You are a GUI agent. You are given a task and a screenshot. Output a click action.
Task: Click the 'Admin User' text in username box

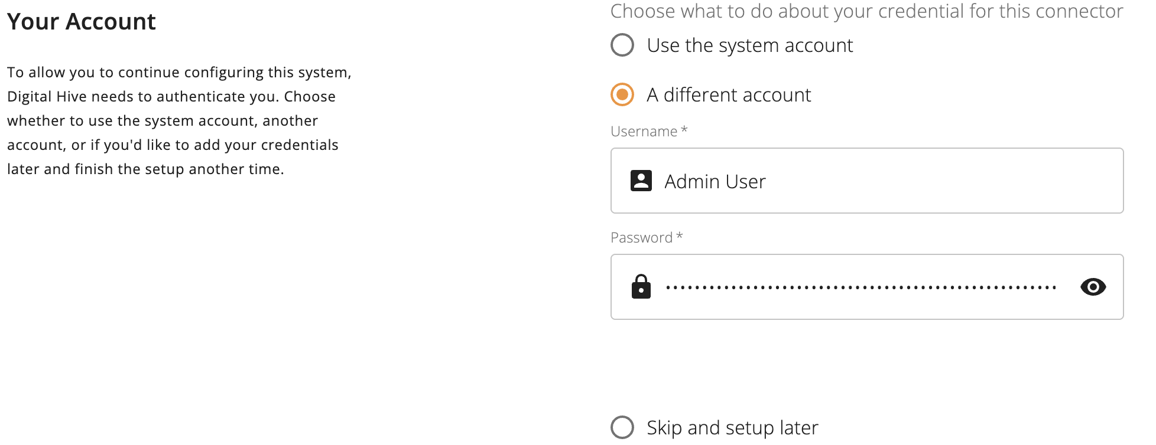pos(715,181)
